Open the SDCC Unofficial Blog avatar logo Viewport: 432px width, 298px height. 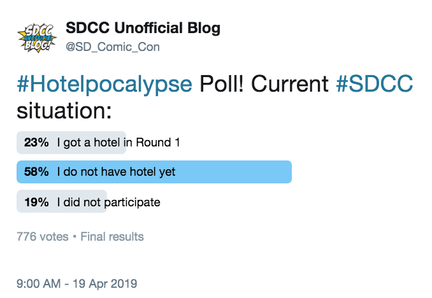coord(37,38)
